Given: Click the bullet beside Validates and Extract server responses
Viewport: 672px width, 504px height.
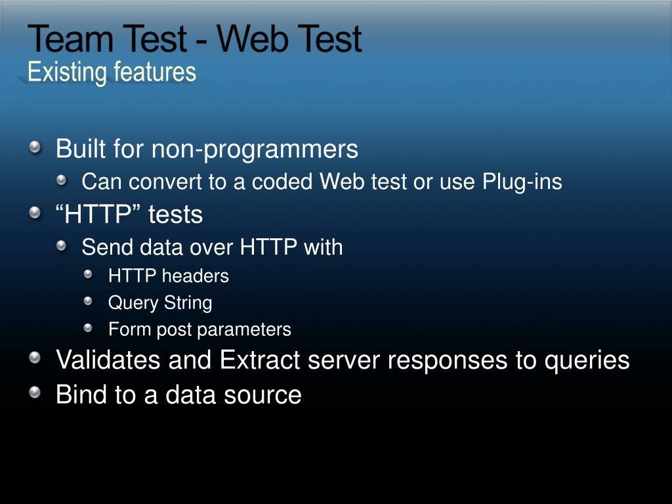Looking at the screenshot, I should point(35,358).
